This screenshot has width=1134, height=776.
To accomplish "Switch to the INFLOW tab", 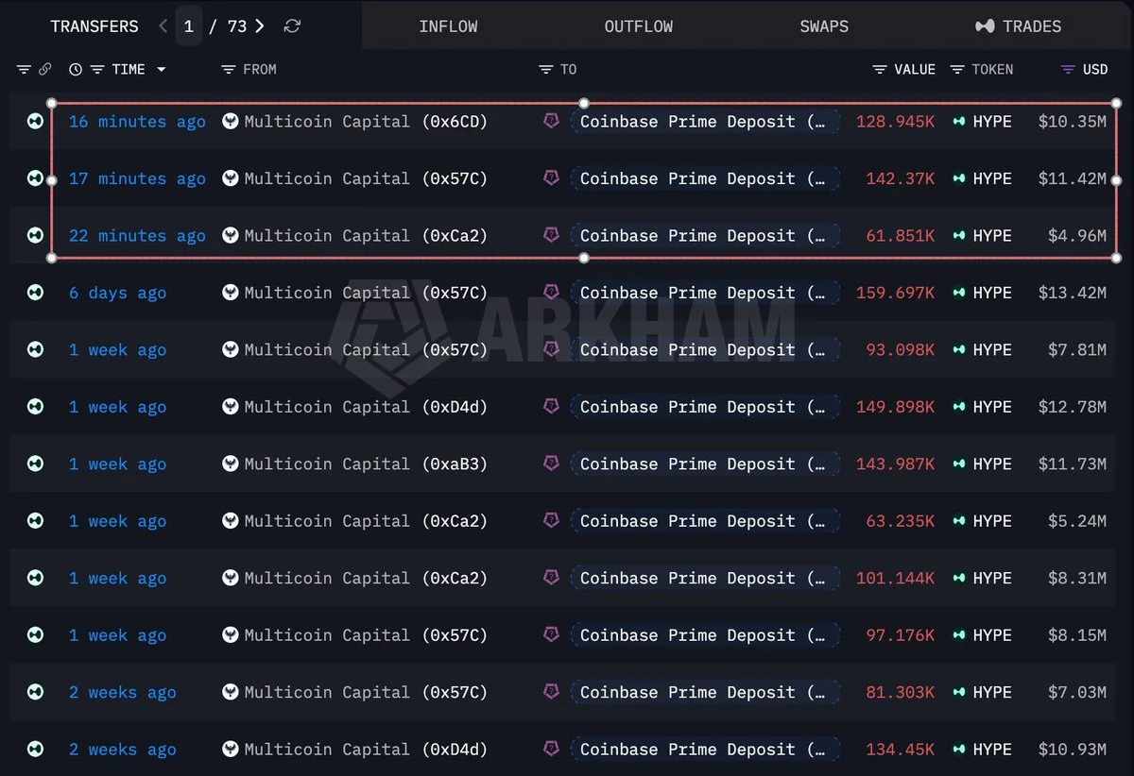I will [448, 26].
